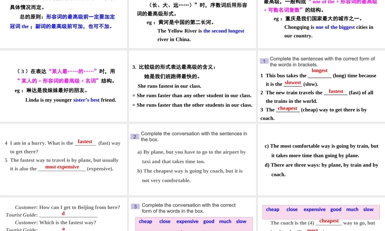Image resolution: width=385 pixels, height=231 pixels.
Task: Click the blue phrase 'one of the biggest'
Action: tap(335, 27)
